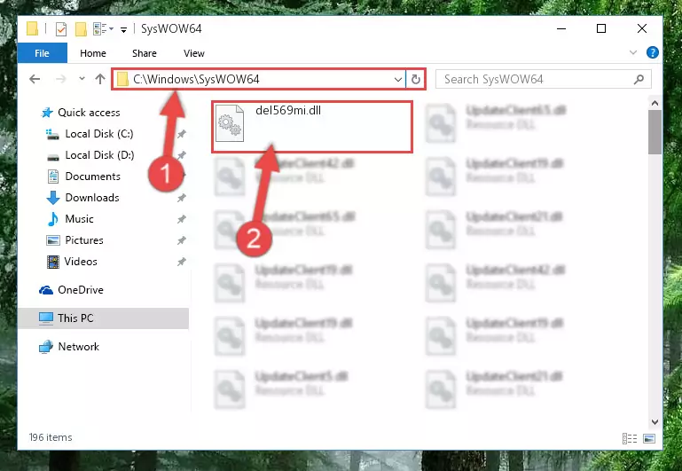The height and width of the screenshot is (471, 682).
Task: Click pin icon next to Downloads
Action: (x=182, y=198)
